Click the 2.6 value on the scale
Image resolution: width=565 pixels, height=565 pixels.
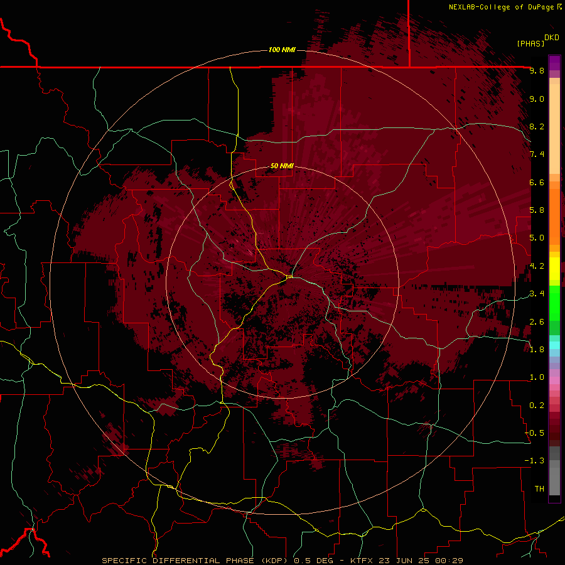point(537,322)
